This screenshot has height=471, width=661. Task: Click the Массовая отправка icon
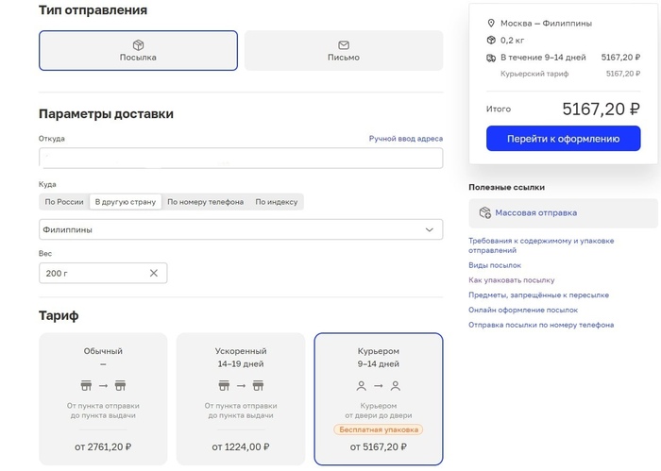pyautogui.click(x=485, y=212)
